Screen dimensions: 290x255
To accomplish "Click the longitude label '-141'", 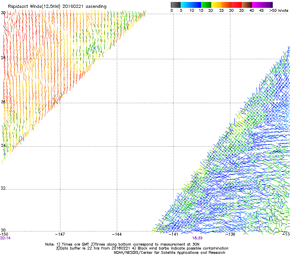I will (174, 234).
